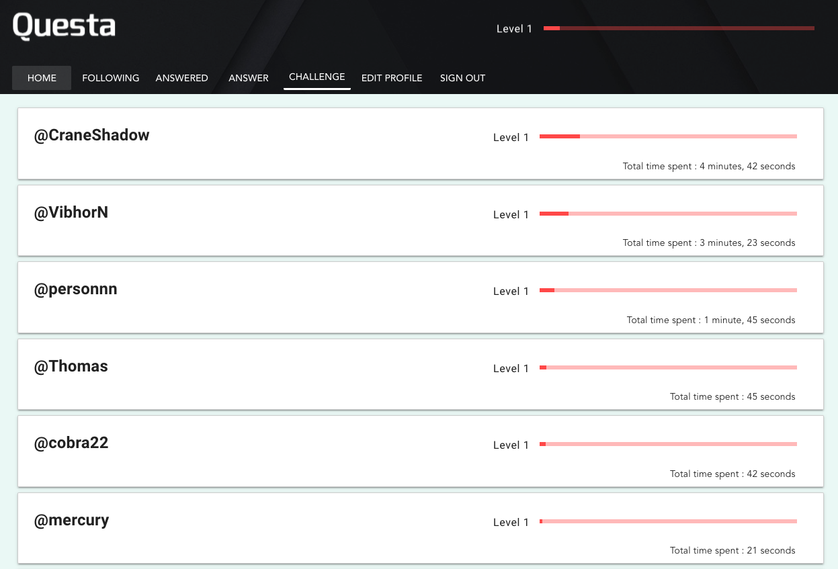The width and height of the screenshot is (838, 569).
Task: Click @Thomas's level progress bar
Action: click(668, 367)
